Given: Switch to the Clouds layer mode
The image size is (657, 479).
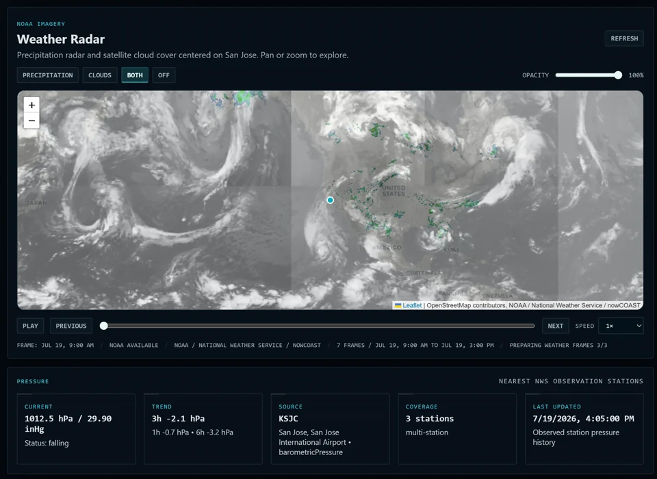Looking at the screenshot, I should (100, 75).
